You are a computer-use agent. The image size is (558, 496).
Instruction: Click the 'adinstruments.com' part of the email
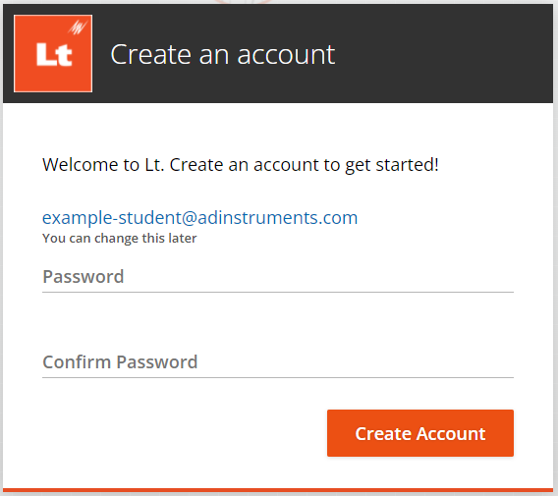coord(278,217)
